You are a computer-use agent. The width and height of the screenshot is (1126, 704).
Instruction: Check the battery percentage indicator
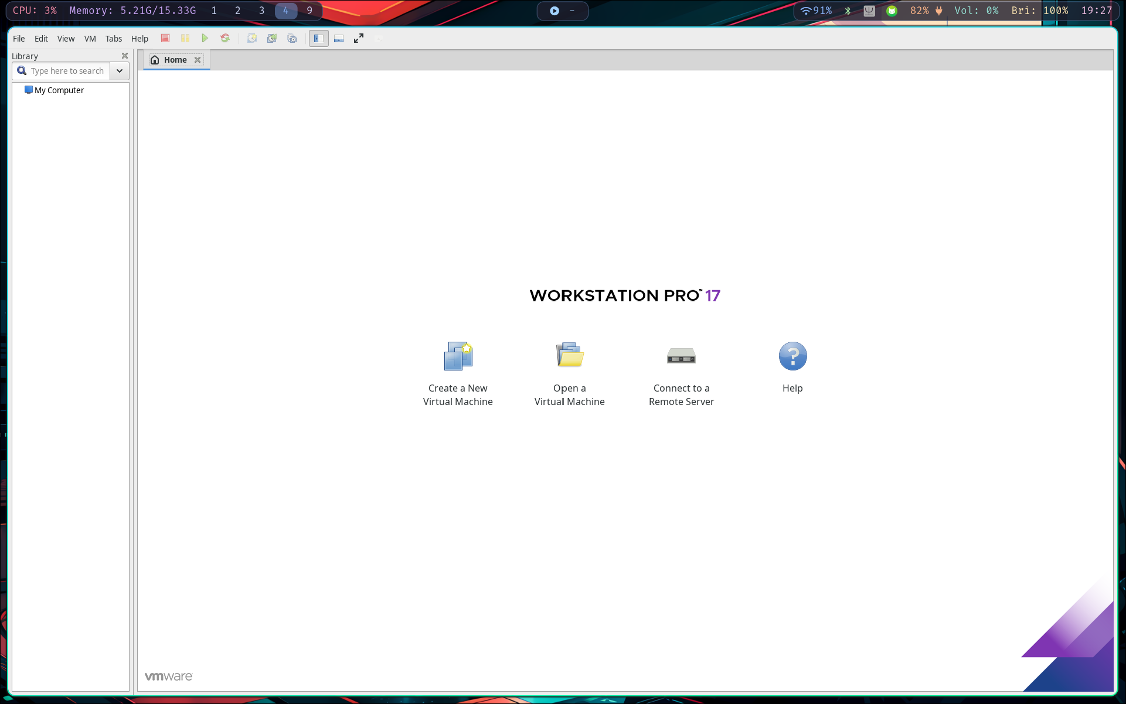coord(919,11)
